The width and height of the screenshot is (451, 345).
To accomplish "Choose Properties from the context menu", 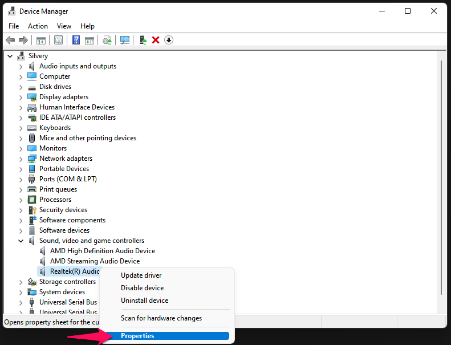I will tap(137, 336).
